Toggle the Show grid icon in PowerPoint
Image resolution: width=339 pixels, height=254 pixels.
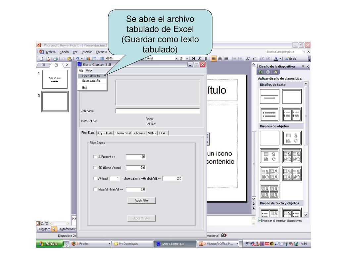tap(102, 59)
